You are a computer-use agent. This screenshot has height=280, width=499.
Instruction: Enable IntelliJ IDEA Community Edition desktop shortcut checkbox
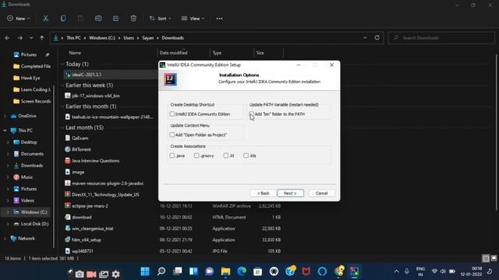pyautogui.click(x=172, y=114)
